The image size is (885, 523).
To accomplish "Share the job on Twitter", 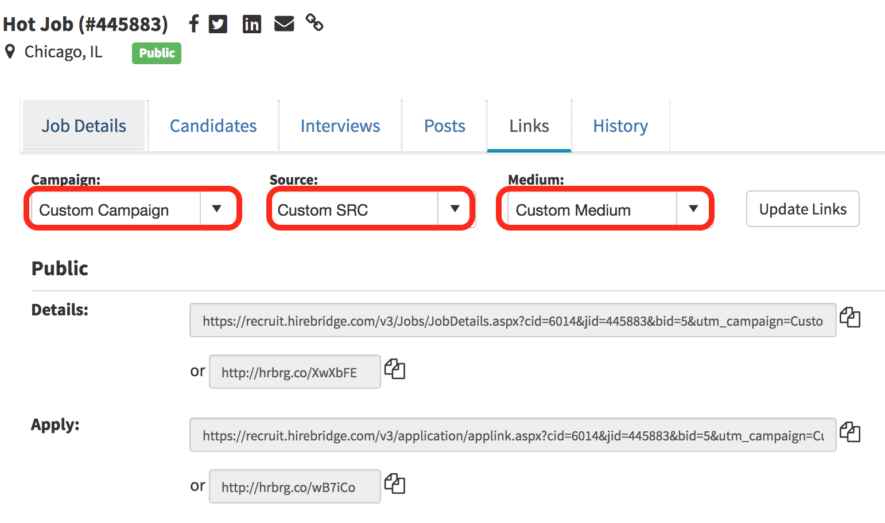I will 218,24.
